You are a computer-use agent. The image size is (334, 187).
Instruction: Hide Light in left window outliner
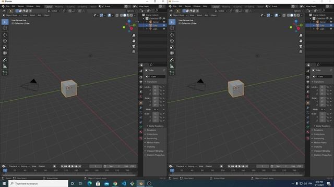(164, 29)
